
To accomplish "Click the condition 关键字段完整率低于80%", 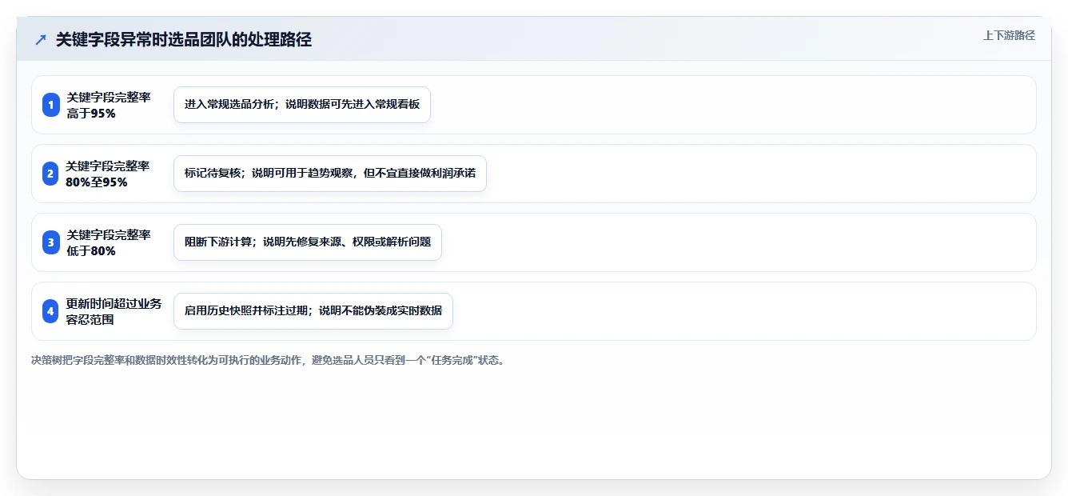I will [x=109, y=242].
